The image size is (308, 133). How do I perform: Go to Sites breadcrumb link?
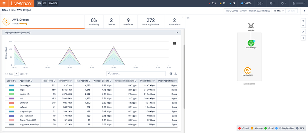point(5,10)
